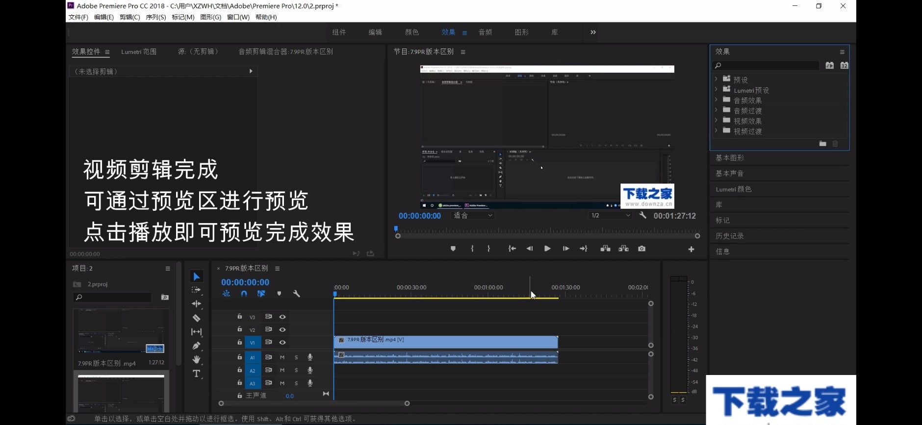Viewport: 922px width, 425px height.
Task: Click the timeline horizontal zoom scrollbar
Action: [x=314, y=403]
